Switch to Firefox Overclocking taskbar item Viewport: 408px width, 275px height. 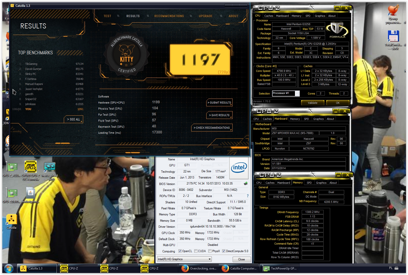coord(199,268)
